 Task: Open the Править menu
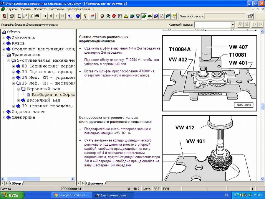25,9
